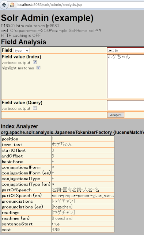
Task: Click the Field Analysis heading
Action: tap(24, 42)
